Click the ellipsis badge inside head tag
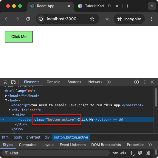 23,96
